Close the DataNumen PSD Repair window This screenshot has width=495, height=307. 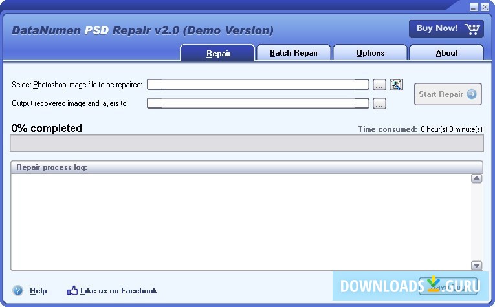(485, 7)
